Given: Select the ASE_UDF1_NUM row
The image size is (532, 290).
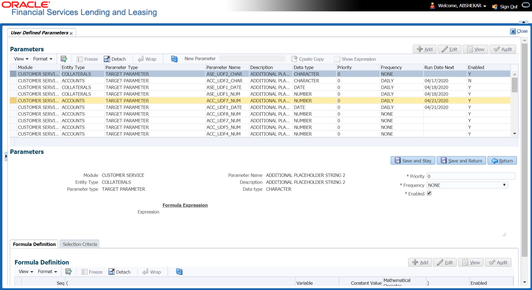Looking at the screenshot, I should pos(260,94).
